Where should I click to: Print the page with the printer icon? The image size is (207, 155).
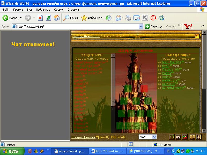128,18
